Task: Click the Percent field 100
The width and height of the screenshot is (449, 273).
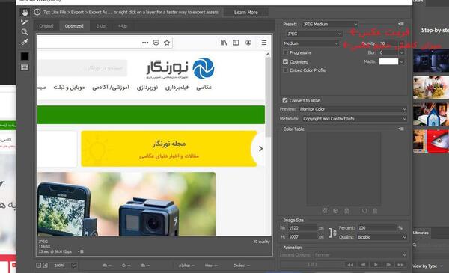Action: pos(377,228)
